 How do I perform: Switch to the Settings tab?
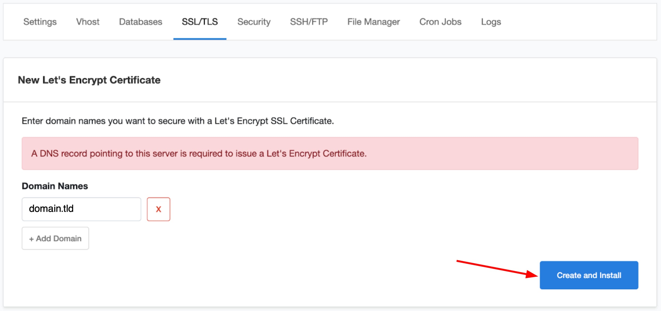click(40, 22)
